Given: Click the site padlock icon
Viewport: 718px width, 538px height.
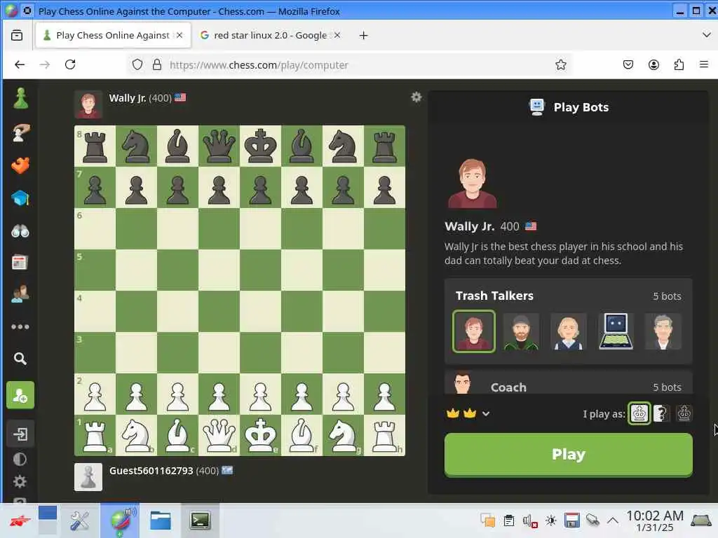Looking at the screenshot, I should point(156,64).
